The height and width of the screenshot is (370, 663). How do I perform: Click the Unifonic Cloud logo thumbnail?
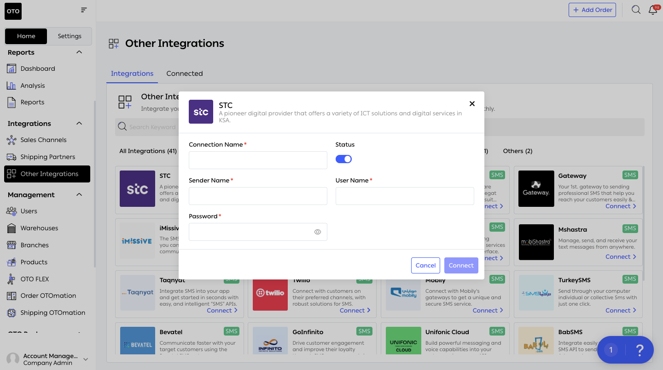pos(403,341)
